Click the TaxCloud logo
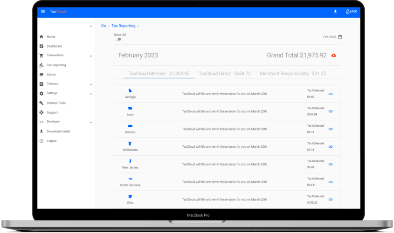The height and width of the screenshot is (233, 394). pos(58,12)
